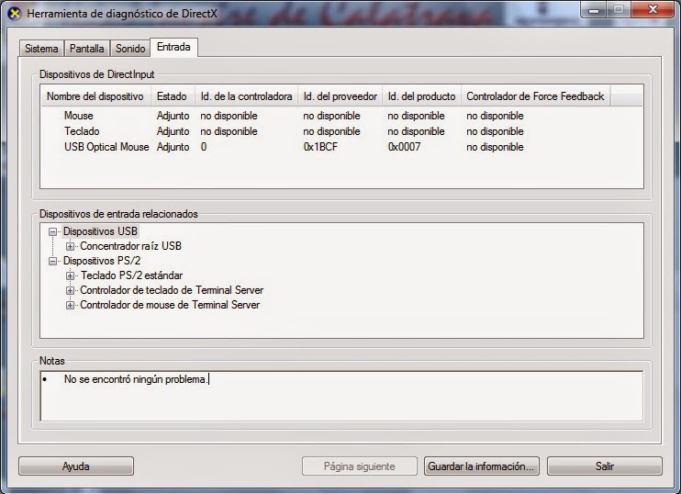Expand Teclado PS/2 estándar node
This screenshot has width=681, height=494.
pyautogui.click(x=70, y=275)
